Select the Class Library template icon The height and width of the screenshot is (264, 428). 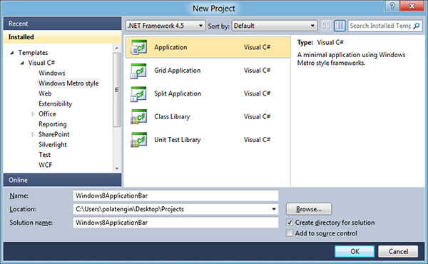[138, 117]
